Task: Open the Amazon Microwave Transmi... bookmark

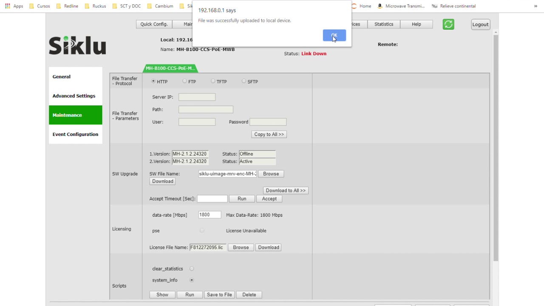Action: pos(401,6)
